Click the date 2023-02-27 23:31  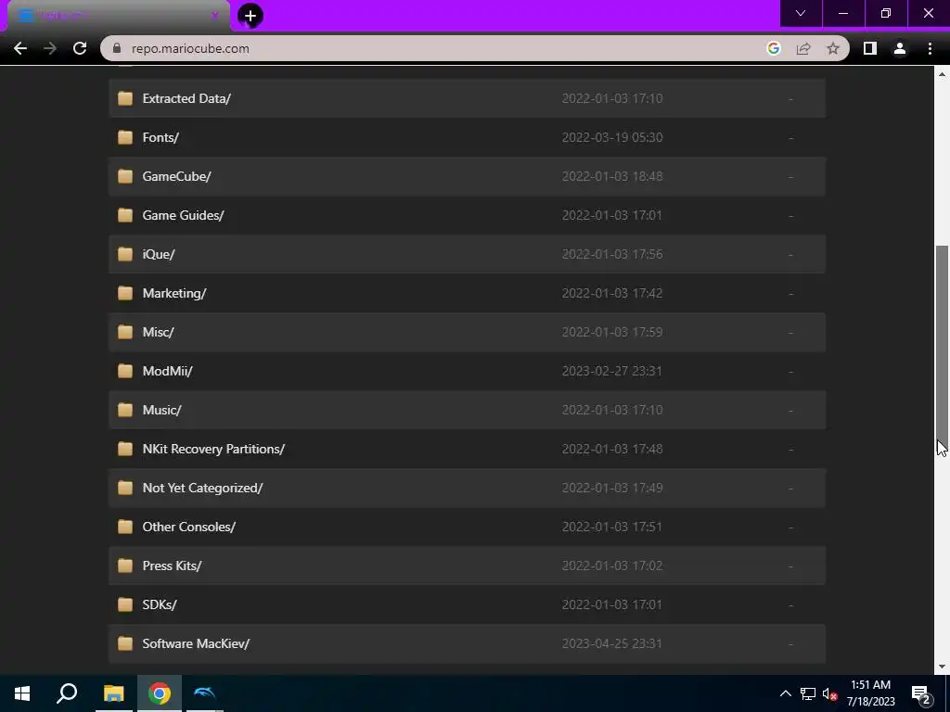(612, 371)
